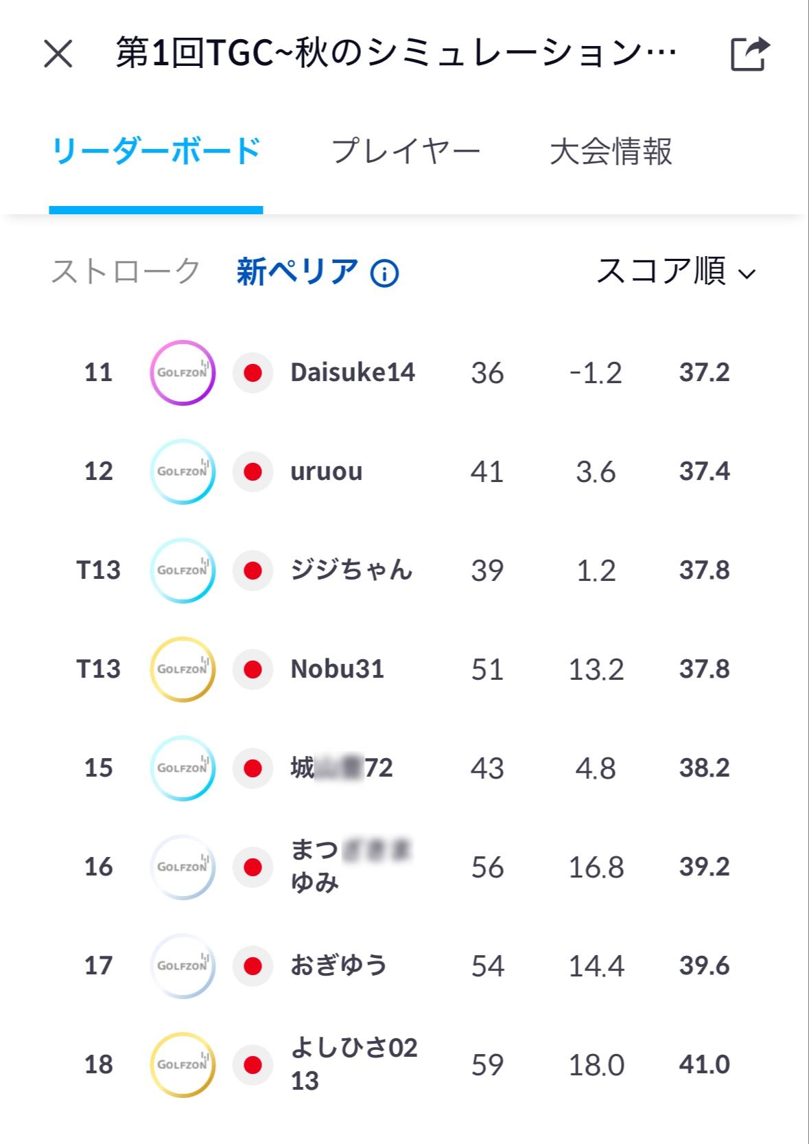The image size is (809, 1144).
Task: Tap よしひさ0213's gold Golfzon avatar badge
Action: pos(183,1065)
